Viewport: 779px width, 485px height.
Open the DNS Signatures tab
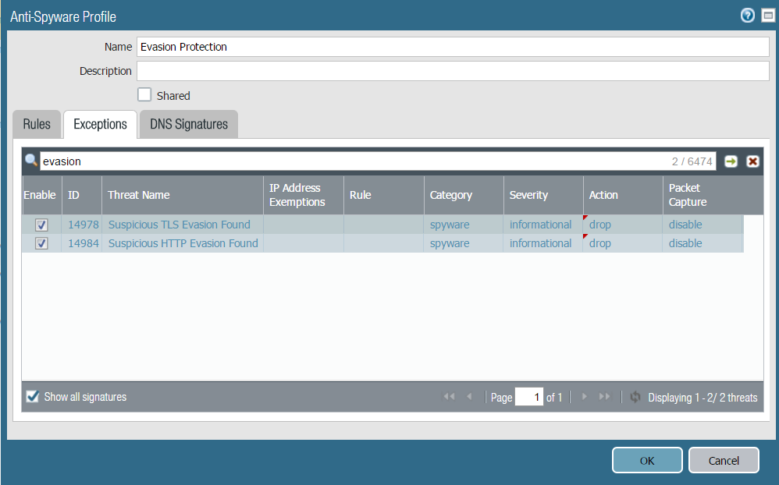(188, 124)
